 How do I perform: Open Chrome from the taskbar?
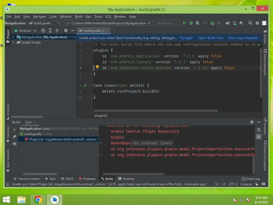(38, 200)
